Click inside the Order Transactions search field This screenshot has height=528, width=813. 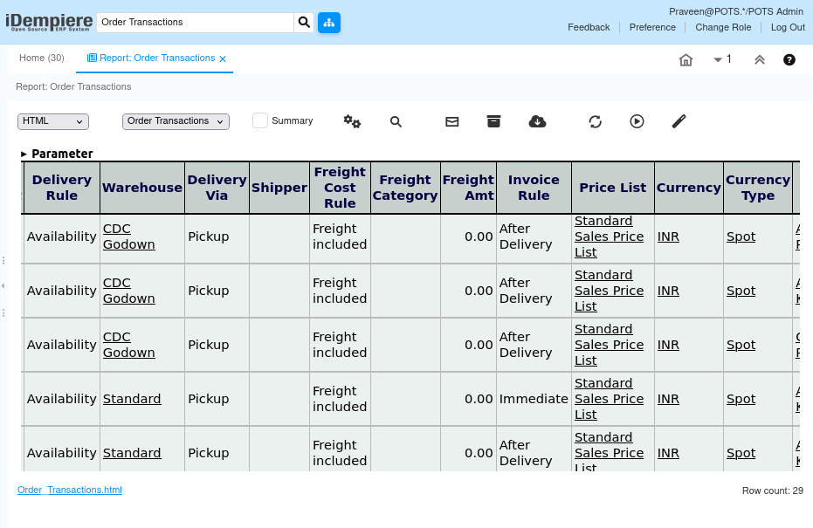click(196, 23)
